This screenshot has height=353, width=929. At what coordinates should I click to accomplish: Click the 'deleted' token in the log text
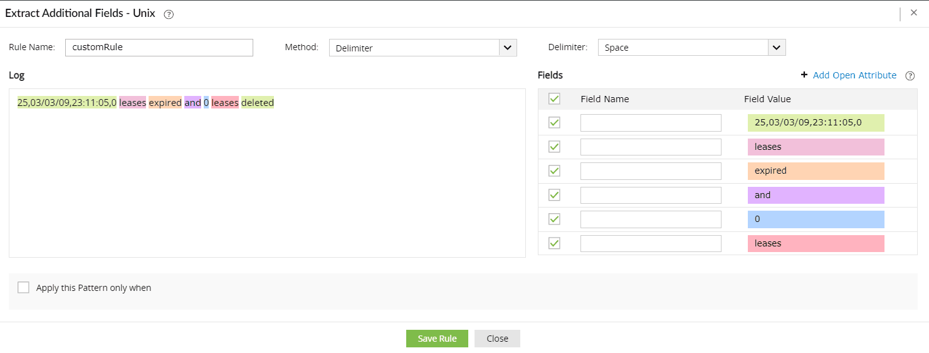tap(258, 103)
